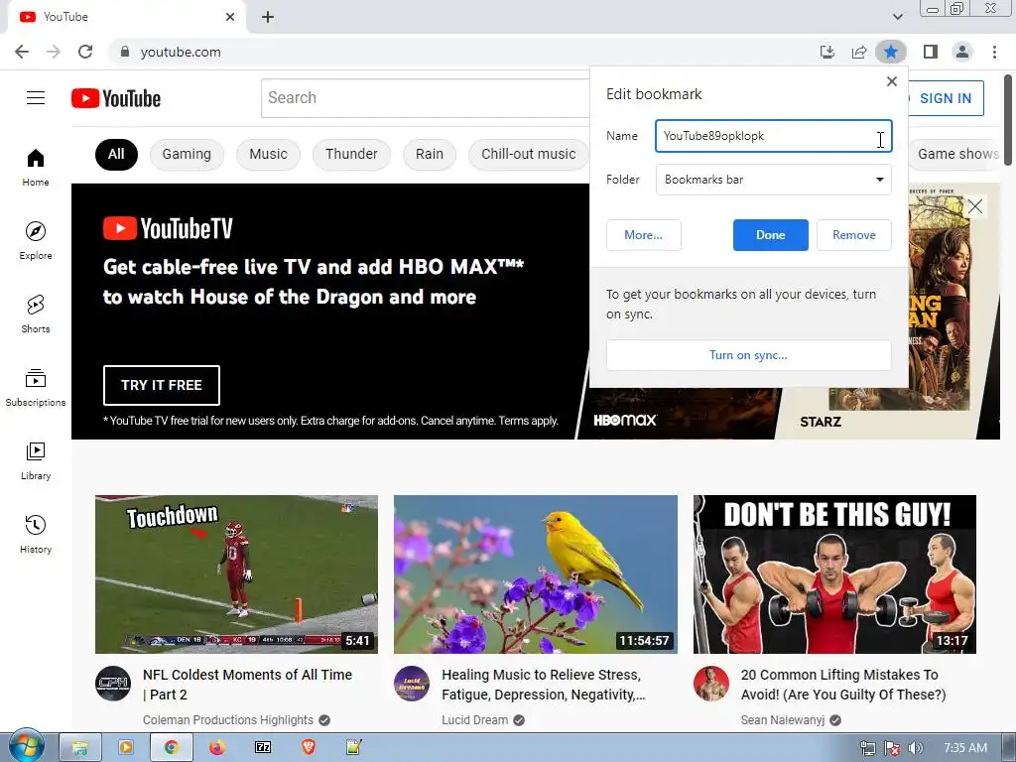Open the browser side panel icon
Image resolution: width=1016 pixels, height=762 pixels.
(x=931, y=52)
